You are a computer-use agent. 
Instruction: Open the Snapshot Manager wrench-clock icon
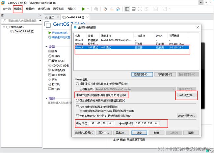(118, 9)
